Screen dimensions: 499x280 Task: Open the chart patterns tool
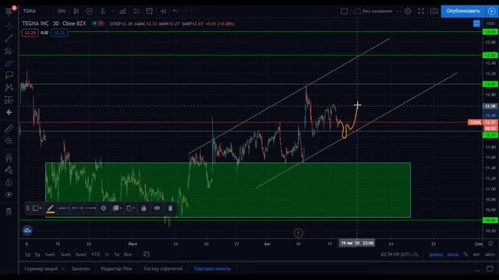point(9,87)
